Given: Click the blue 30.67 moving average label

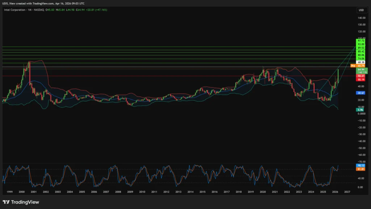Looking at the screenshot, I should pos(361,93).
